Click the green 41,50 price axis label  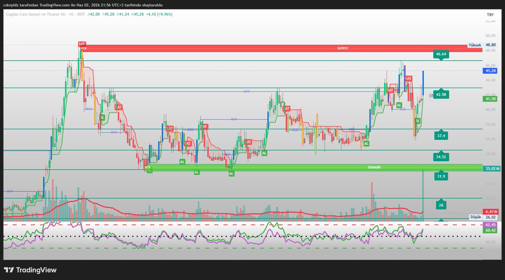pyautogui.click(x=490, y=99)
